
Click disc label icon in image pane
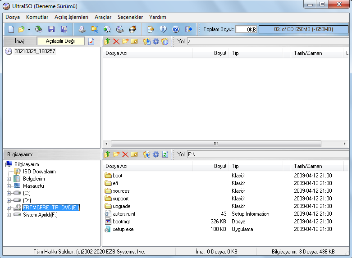pyautogui.click(x=165, y=41)
